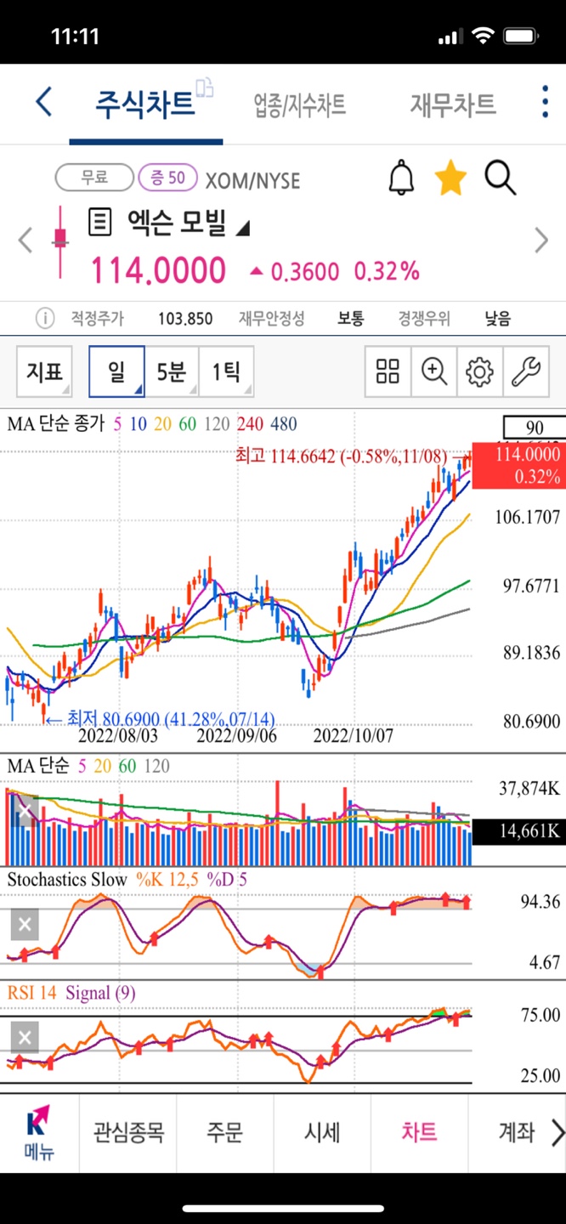This screenshot has width=566, height=1224.
Task: Open the news document icon beside 엑슨 모빌
Action: pos(100,224)
